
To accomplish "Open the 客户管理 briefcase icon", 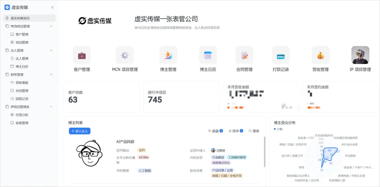I will (x=82, y=56).
